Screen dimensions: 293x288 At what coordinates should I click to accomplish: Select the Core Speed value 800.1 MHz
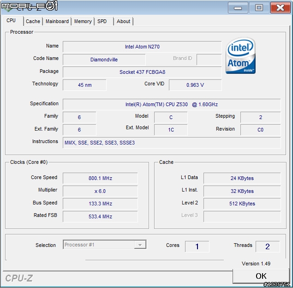click(x=100, y=178)
